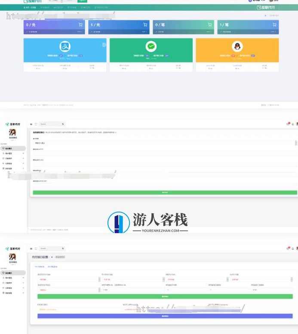Click the bell icon in the bottom panel header
This screenshot has width=298, height=334.
pos(293,248)
